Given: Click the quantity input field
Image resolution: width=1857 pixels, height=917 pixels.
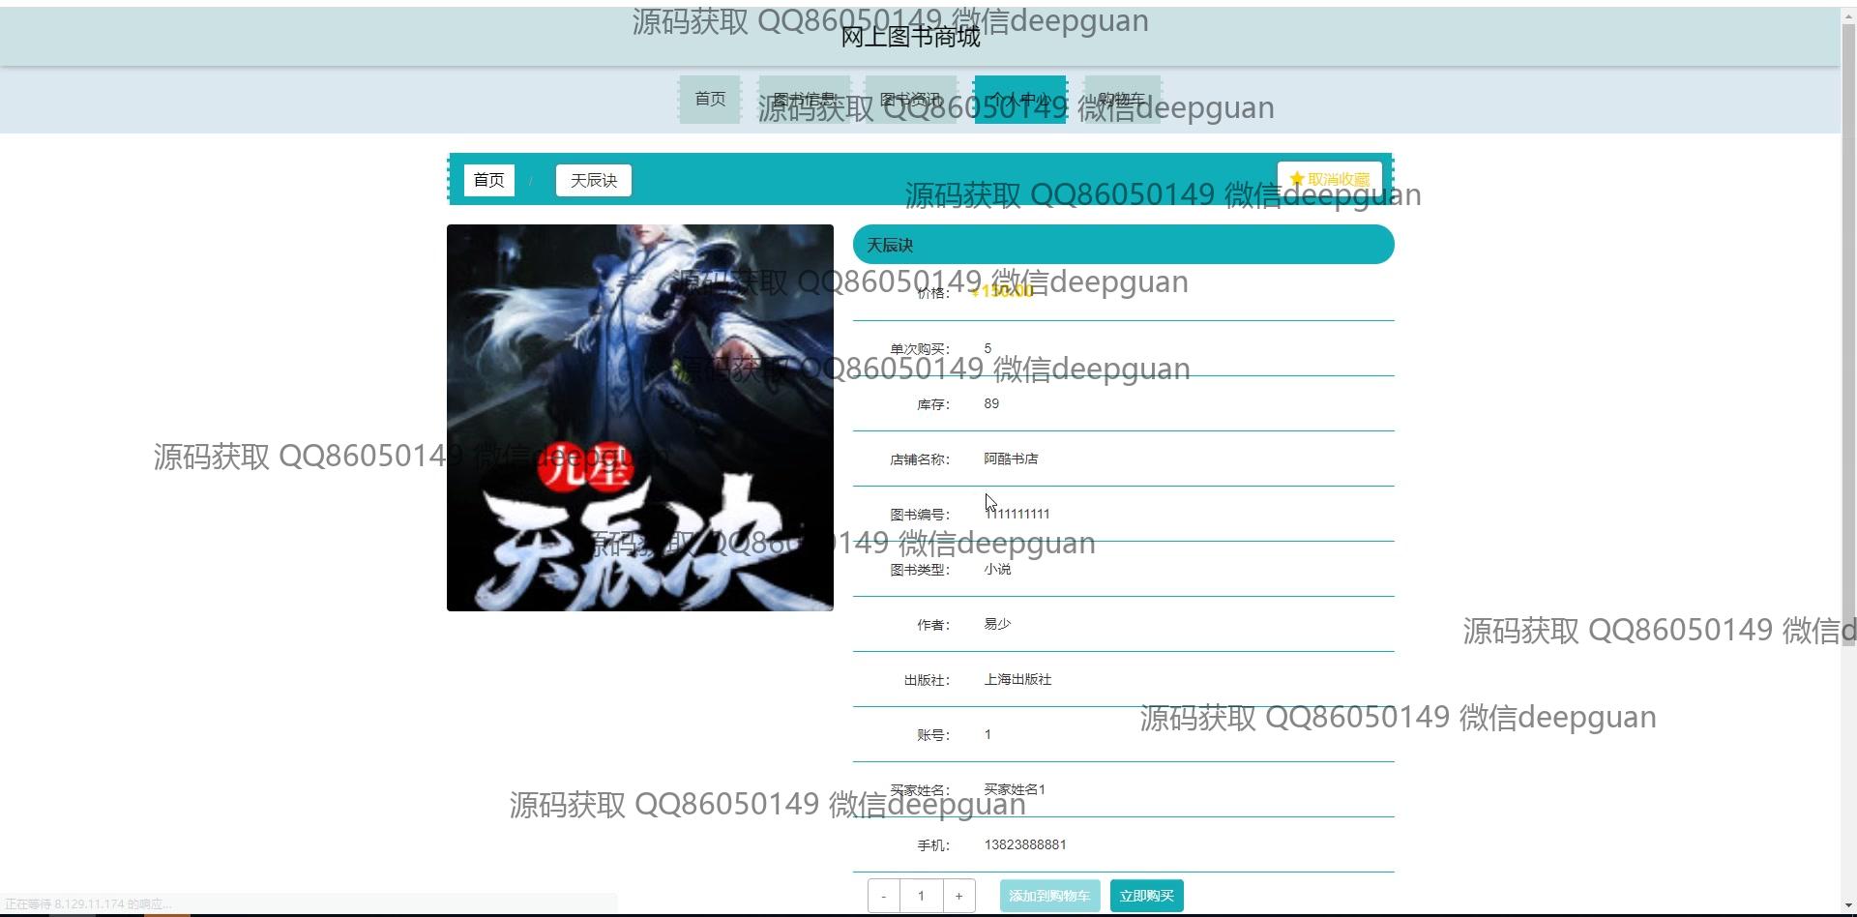Looking at the screenshot, I should point(921,896).
